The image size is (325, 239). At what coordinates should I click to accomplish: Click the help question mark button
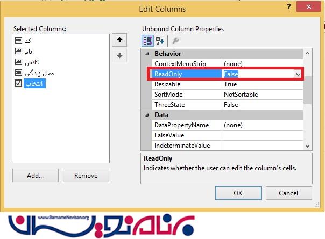[x=289, y=6]
